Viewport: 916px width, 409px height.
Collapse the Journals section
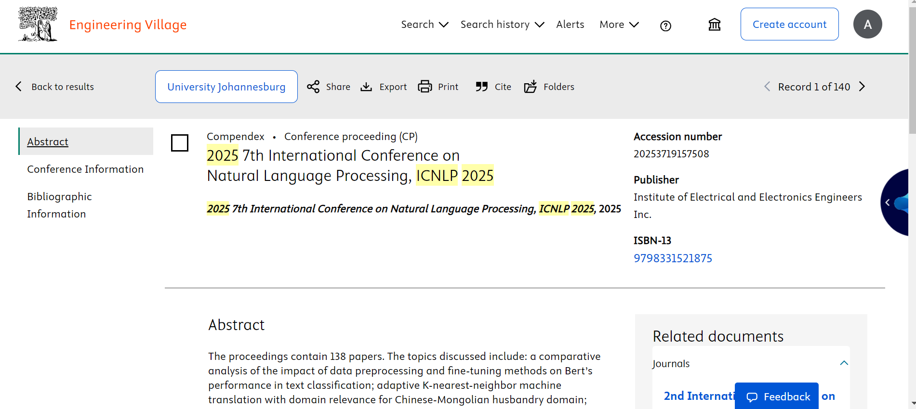pos(844,363)
